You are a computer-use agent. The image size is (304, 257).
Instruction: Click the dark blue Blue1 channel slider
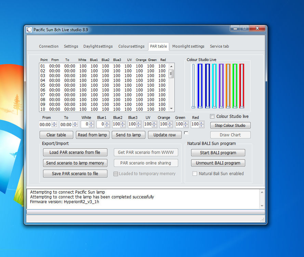pos(200,86)
